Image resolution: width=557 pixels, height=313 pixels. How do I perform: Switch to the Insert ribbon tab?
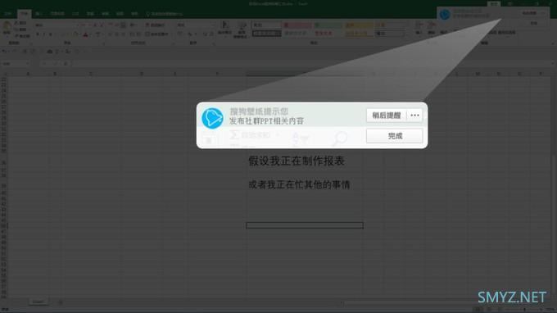click(39, 14)
